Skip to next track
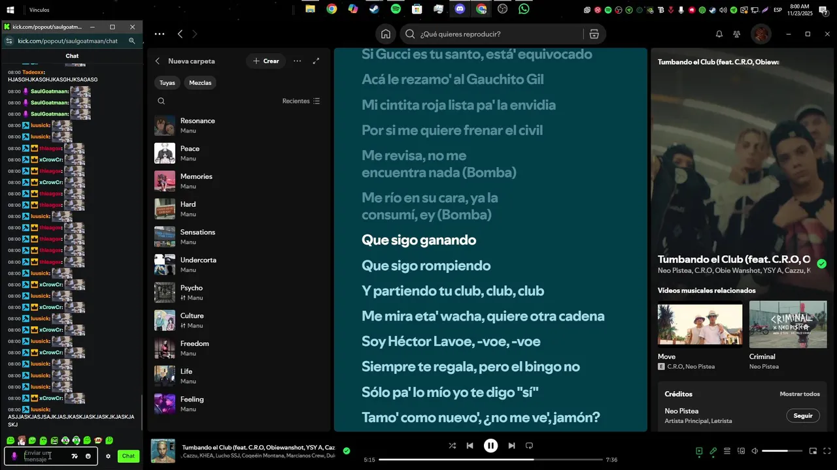The height and width of the screenshot is (470, 837). point(511,446)
